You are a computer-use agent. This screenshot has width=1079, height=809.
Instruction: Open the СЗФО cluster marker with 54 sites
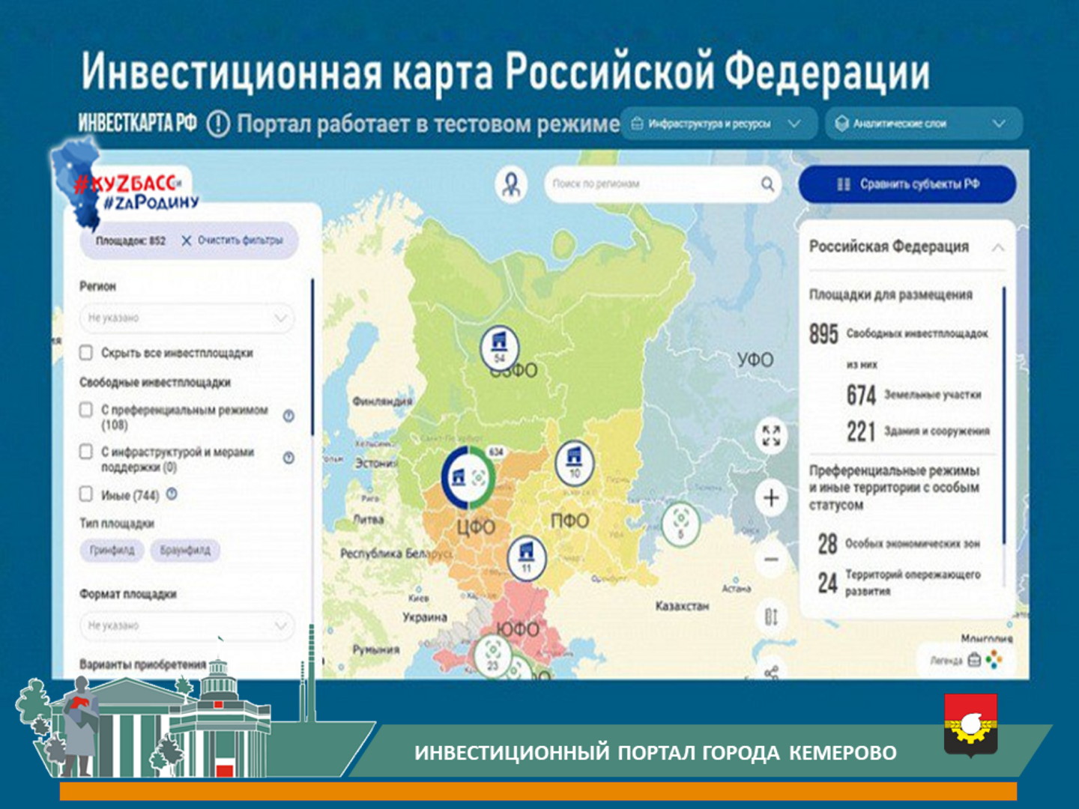click(499, 347)
